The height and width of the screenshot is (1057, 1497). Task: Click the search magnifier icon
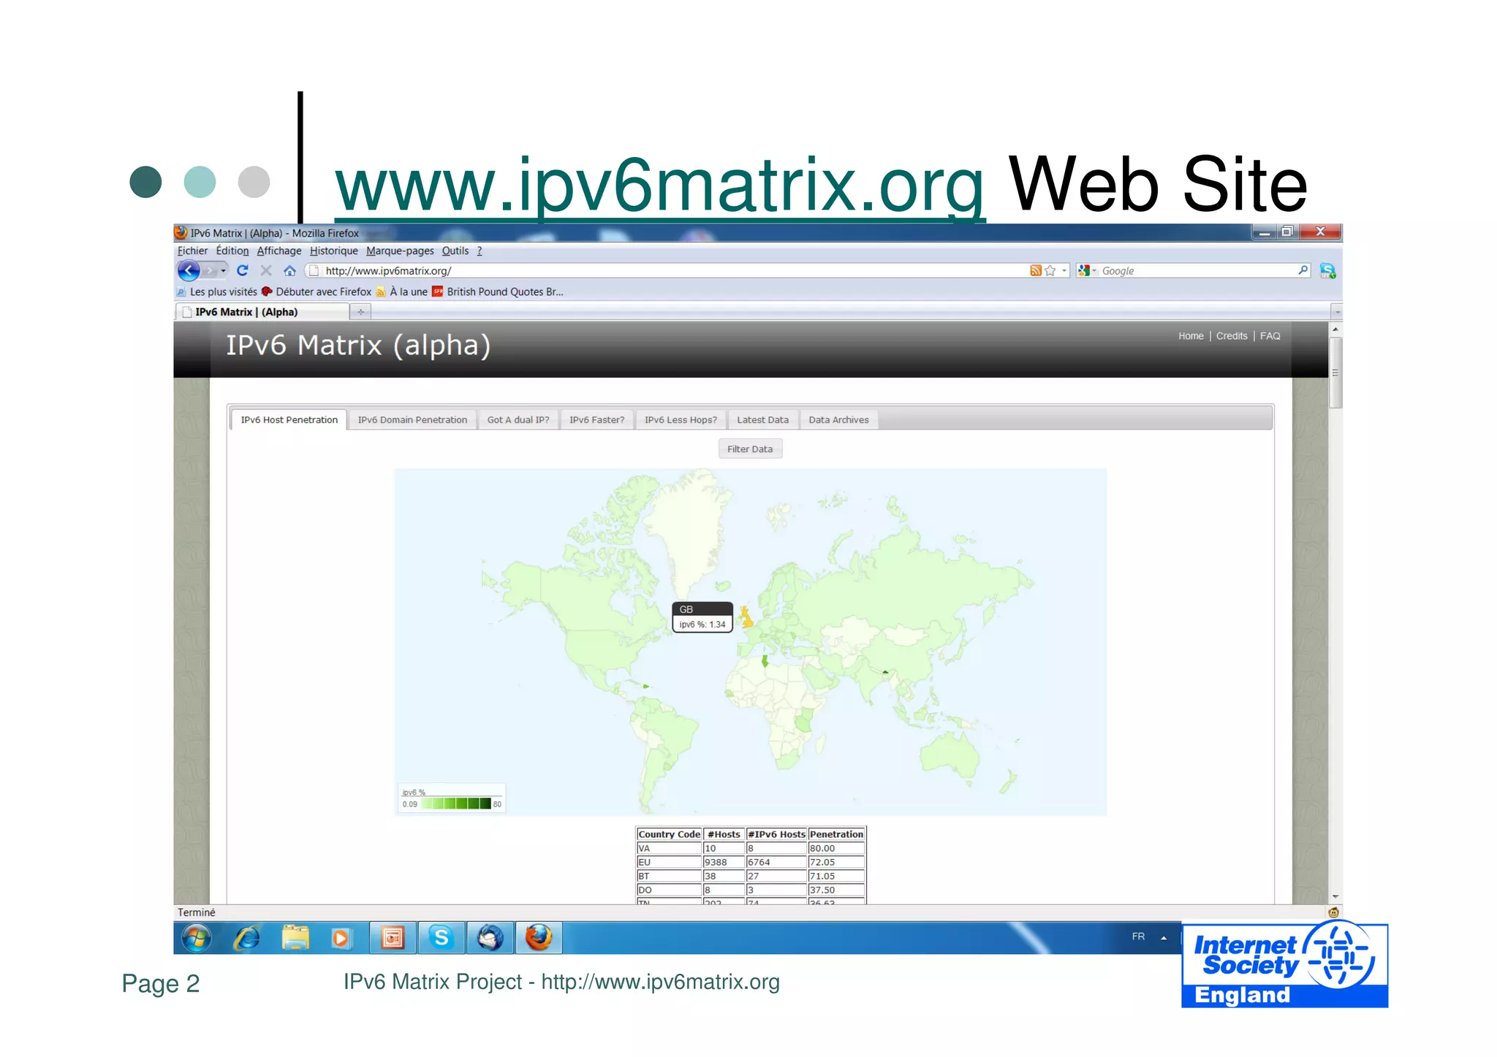coord(1303,270)
